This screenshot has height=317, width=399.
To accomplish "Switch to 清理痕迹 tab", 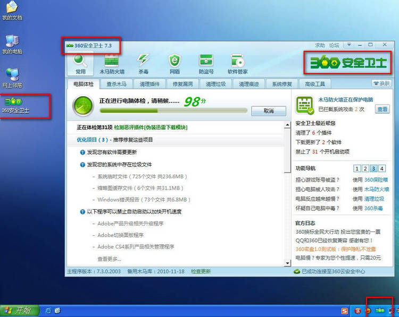I will [x=249, y=84].
